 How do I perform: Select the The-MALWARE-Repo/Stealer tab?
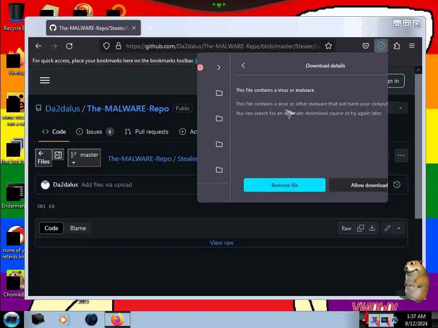tap(93, 28)
